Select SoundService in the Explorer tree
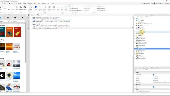Screen dimensions: 170x96 click(141, 57)
